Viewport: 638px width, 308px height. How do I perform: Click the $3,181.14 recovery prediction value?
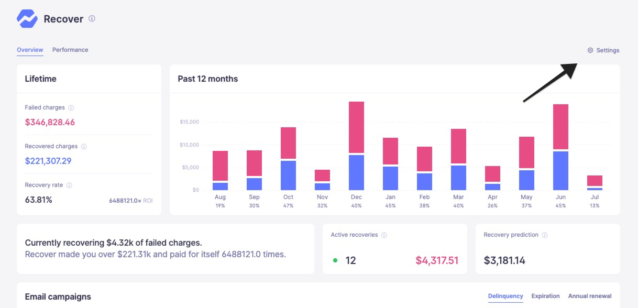tap(504, 260)
